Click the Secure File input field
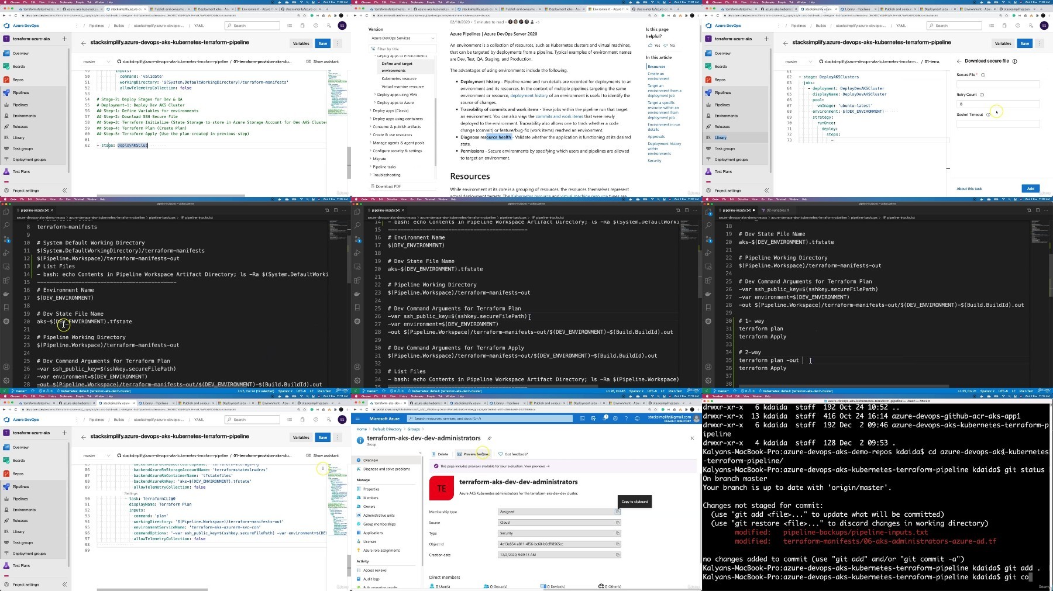1053x591 pixels. [998, 84]
